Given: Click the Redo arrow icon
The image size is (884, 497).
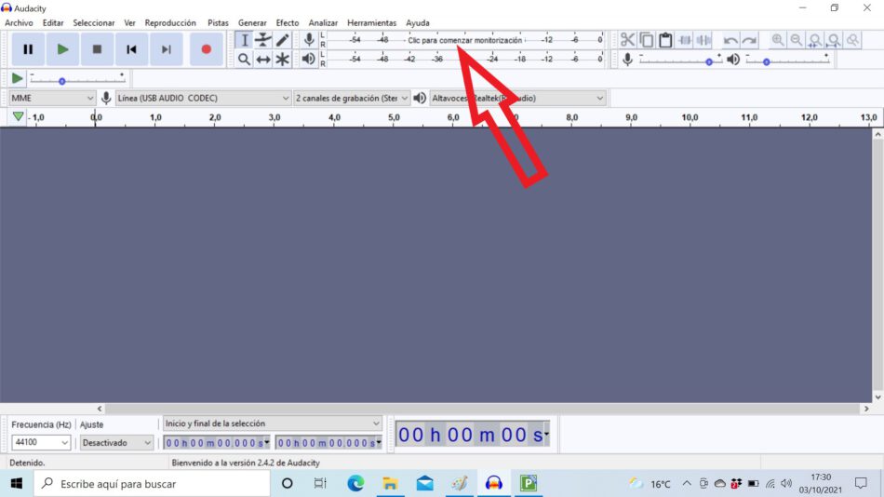Looking at the screenshot, I should pyautogui.click(x=749, y=40).
